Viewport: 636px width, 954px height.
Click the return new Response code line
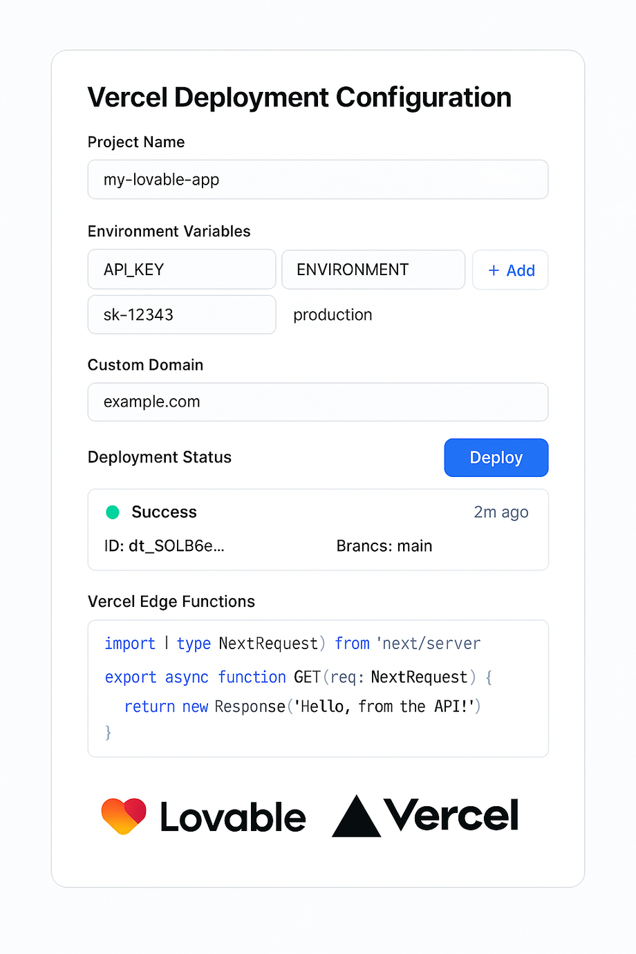[x=302, y=707]
